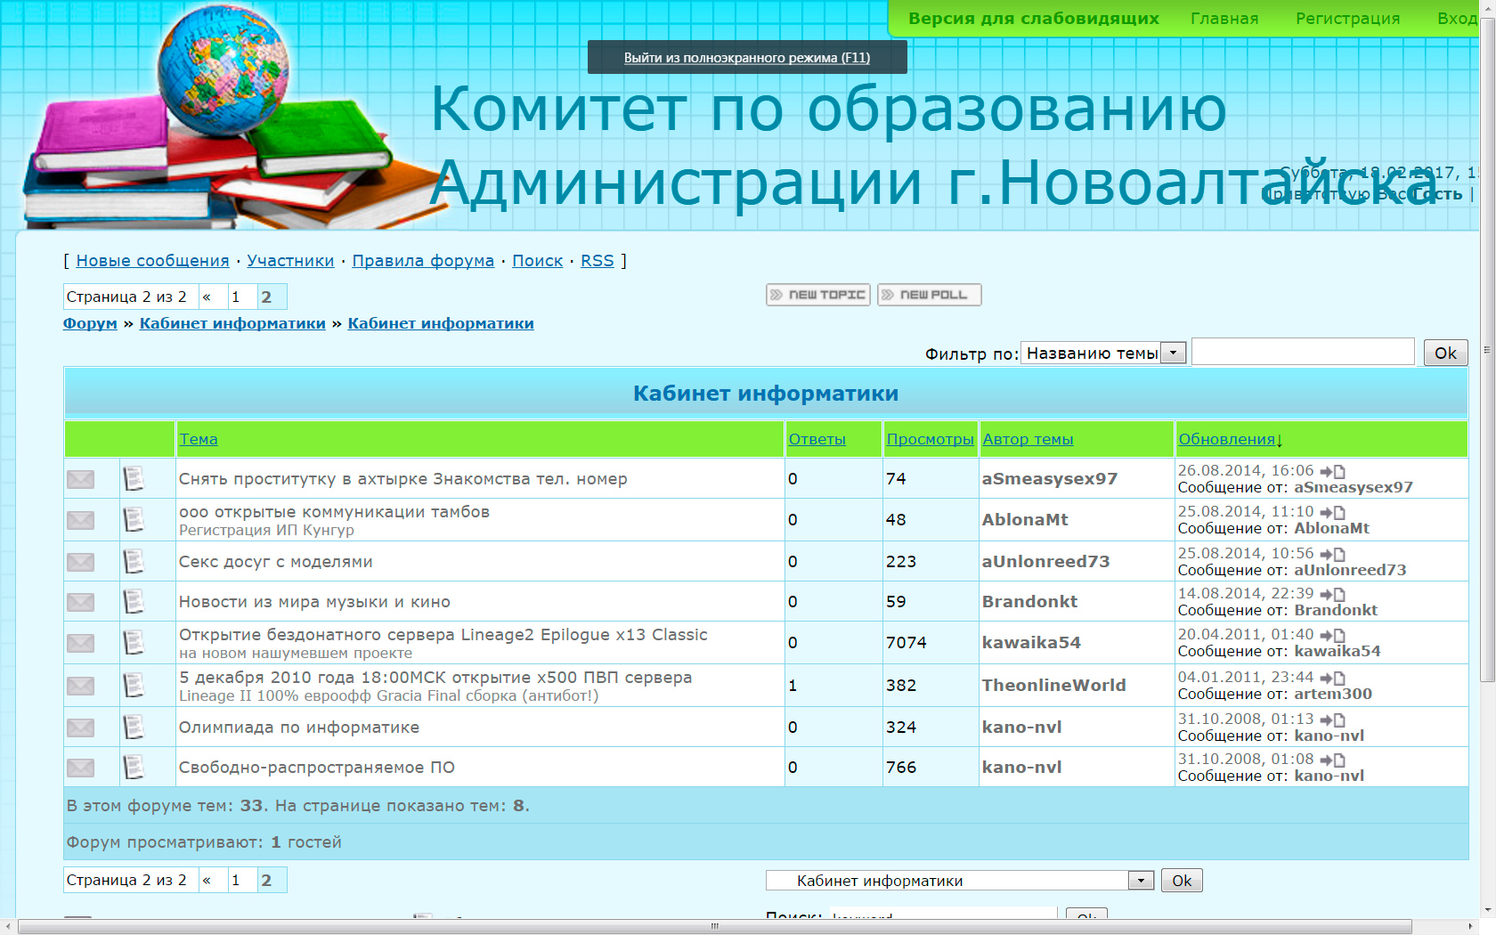The image size is (1496, 935).
Task: Jump to last post dated 26.08.2014
Action: pos(1332,471)
